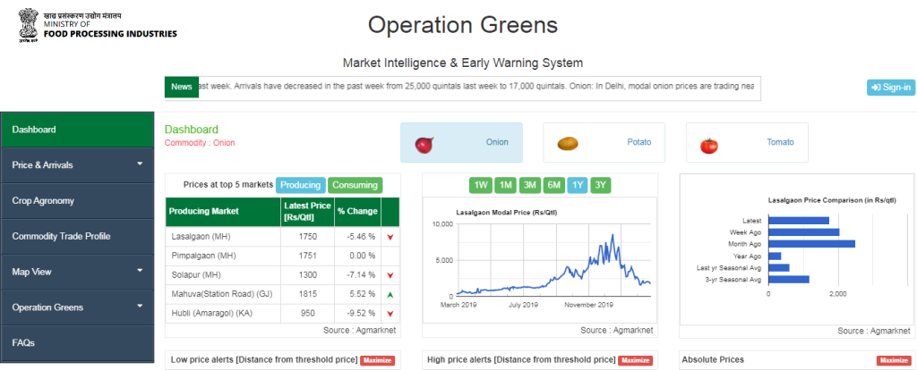Viewport: 917px width, 370px height.
Task: Click green up arrow in Mahuva row
Action: pyautogui.click(x=390, y=295)
